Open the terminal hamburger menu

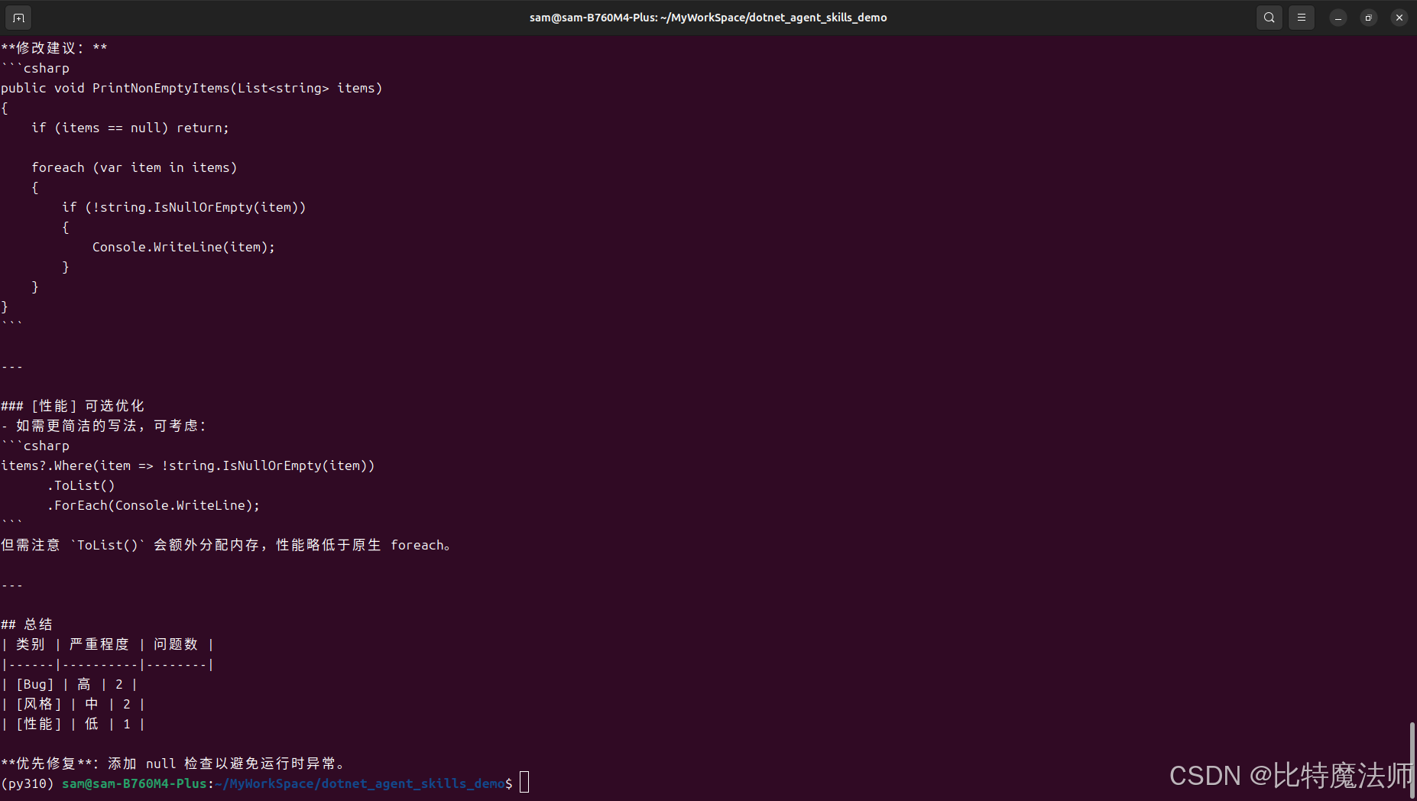1301,18
